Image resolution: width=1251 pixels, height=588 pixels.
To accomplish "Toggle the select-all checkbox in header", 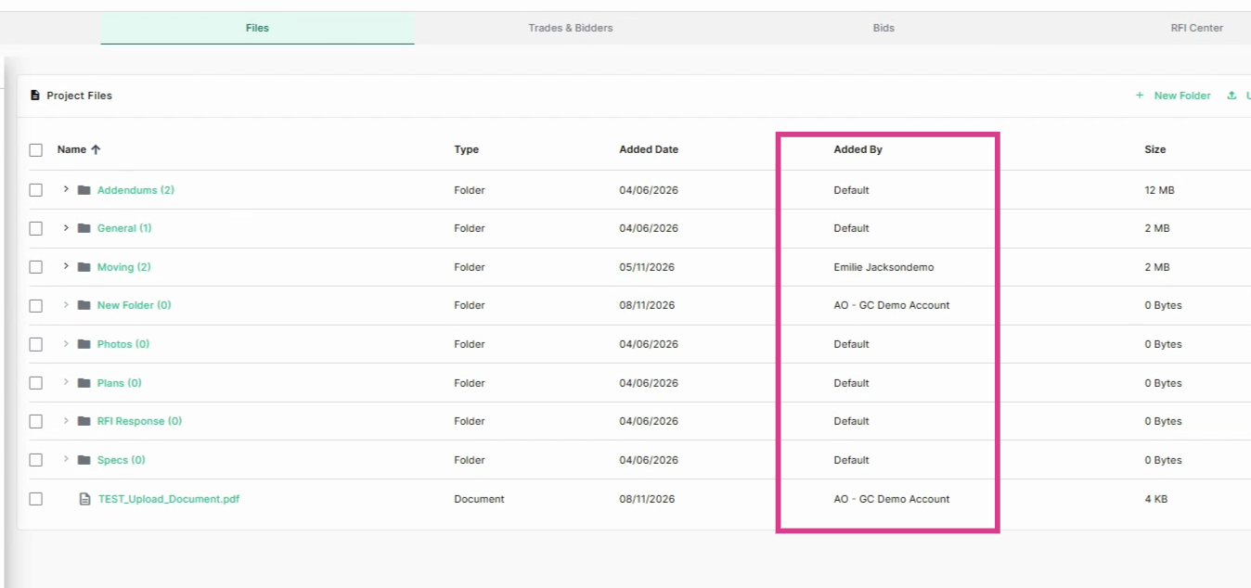I will coord(35,149).
